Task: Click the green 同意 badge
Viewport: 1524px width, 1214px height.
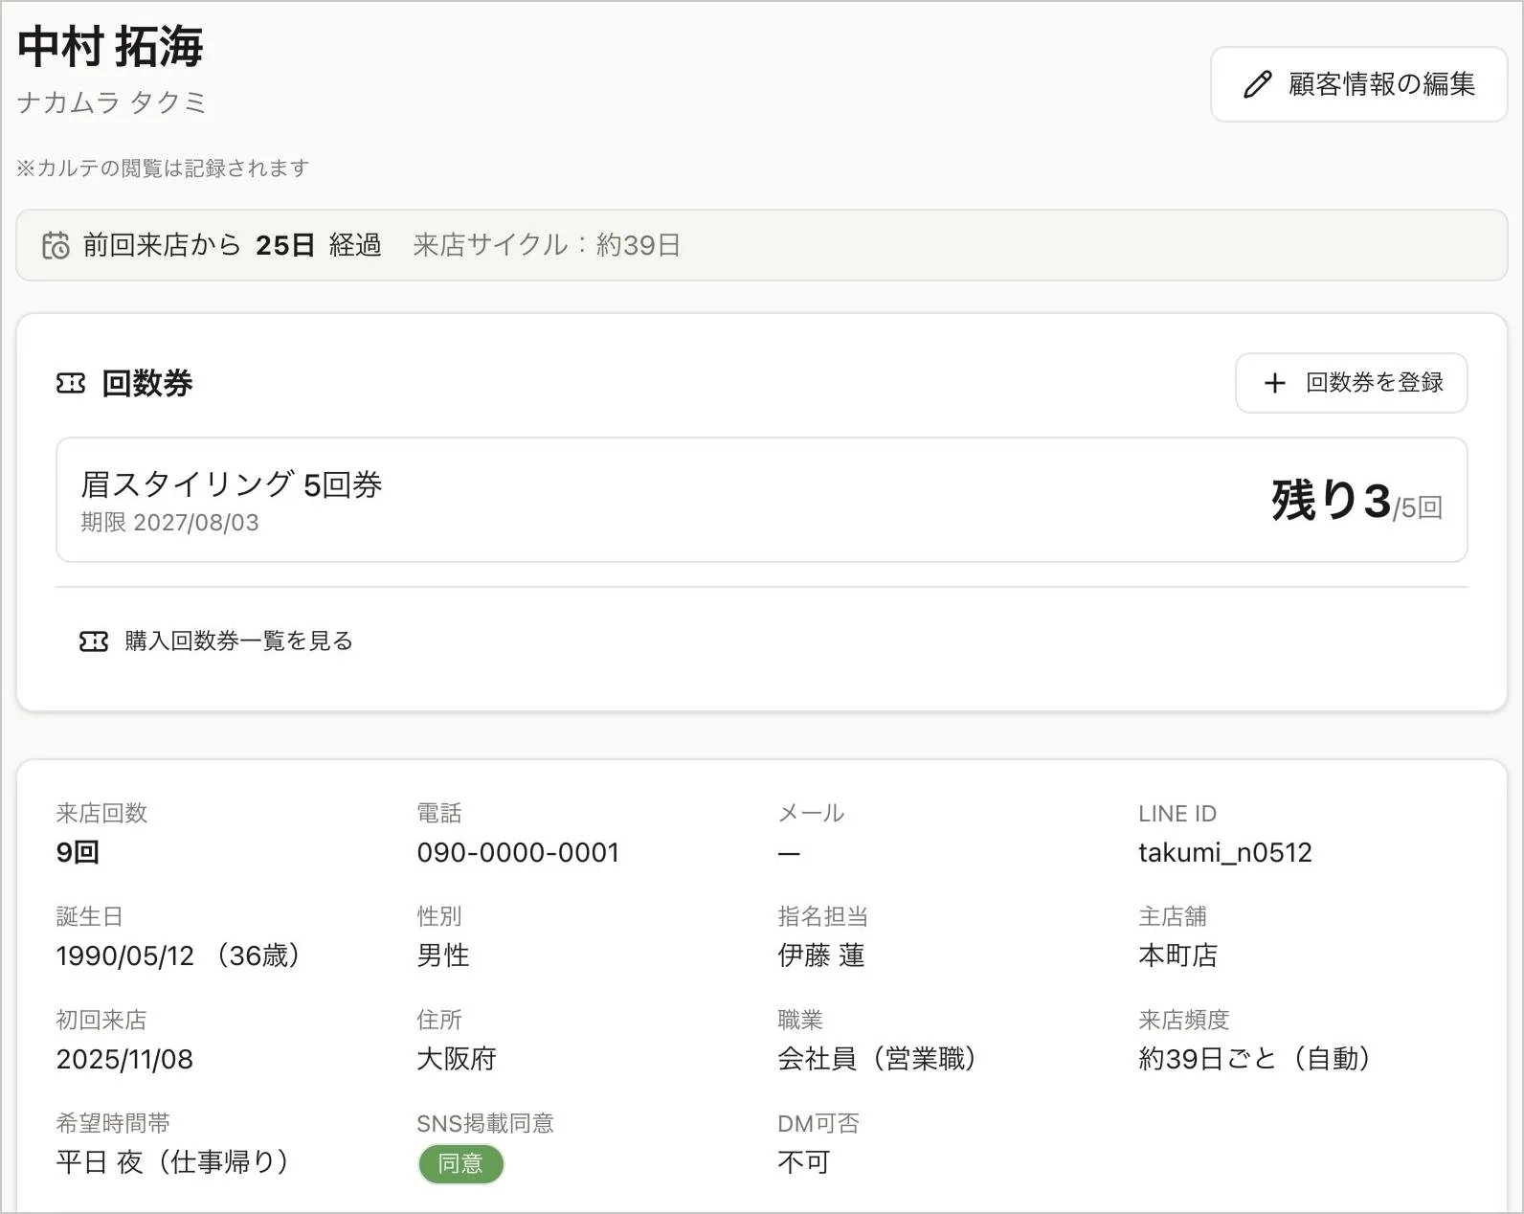Action: [x=460, y=1163]
